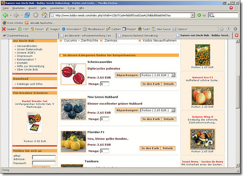
Task: Click the Bastel-Kreativ-Set link
Action: point(35,101)
